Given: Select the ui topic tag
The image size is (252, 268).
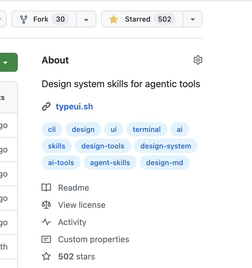Looking at the screenshot, I should click(114, 129).
